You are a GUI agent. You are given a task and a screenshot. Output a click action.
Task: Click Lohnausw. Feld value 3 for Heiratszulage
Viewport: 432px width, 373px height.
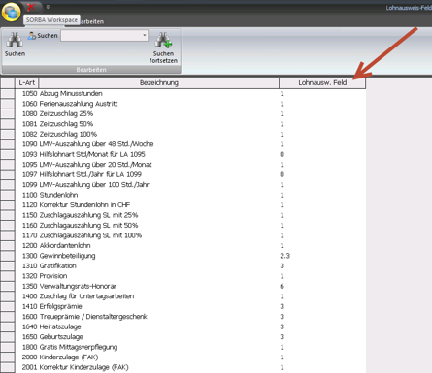[282, 326]
